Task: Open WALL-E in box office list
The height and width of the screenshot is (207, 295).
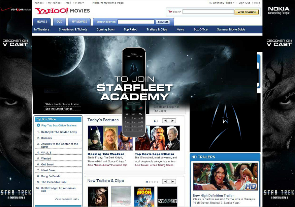Action: click(x=46, y=153)
